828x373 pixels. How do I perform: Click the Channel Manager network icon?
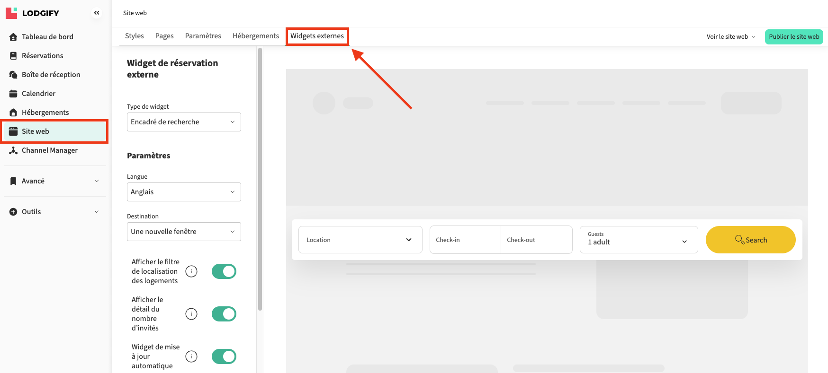13,150
